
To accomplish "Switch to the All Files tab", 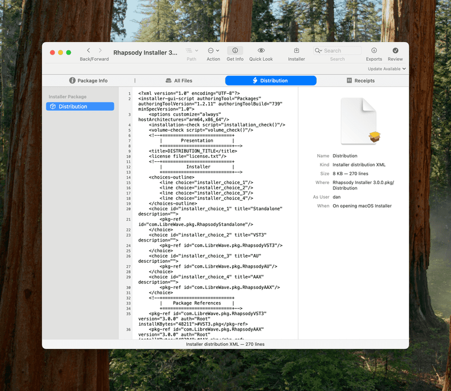I will tap(179, 81).
